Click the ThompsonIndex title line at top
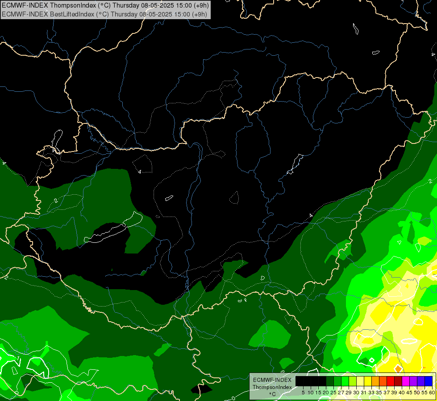 (105, 5)
